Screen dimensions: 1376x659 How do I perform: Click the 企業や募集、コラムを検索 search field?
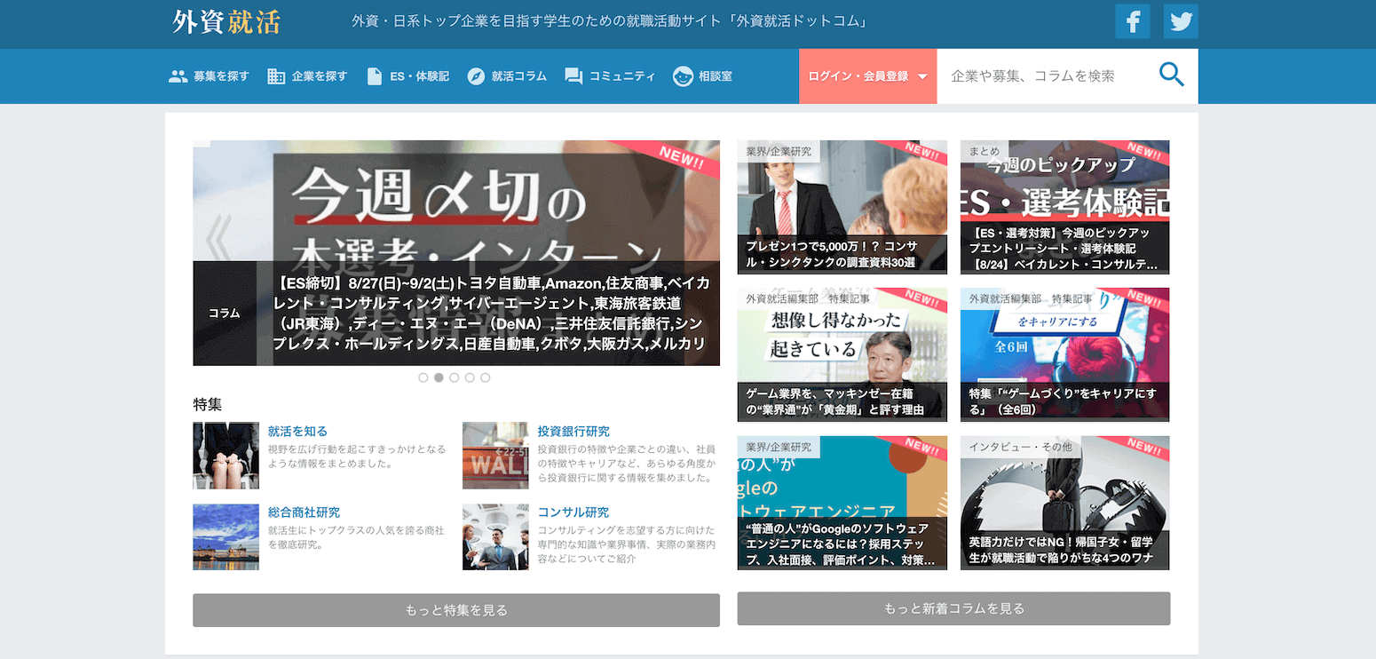[x=1048, y=76]
